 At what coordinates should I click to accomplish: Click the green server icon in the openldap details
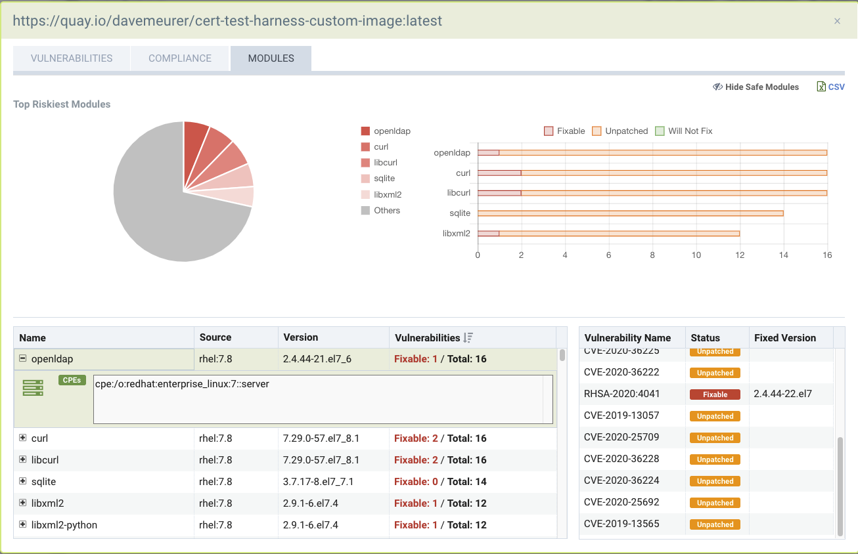coord(32,387)
